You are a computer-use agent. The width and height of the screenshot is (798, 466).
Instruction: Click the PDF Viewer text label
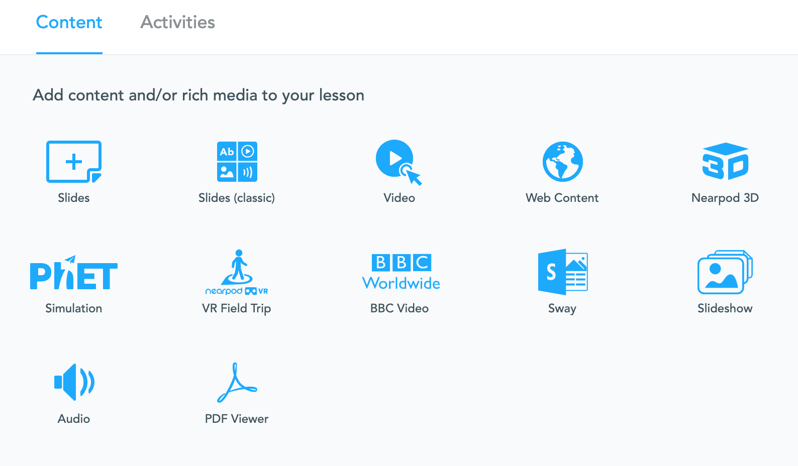coord(237,419)
